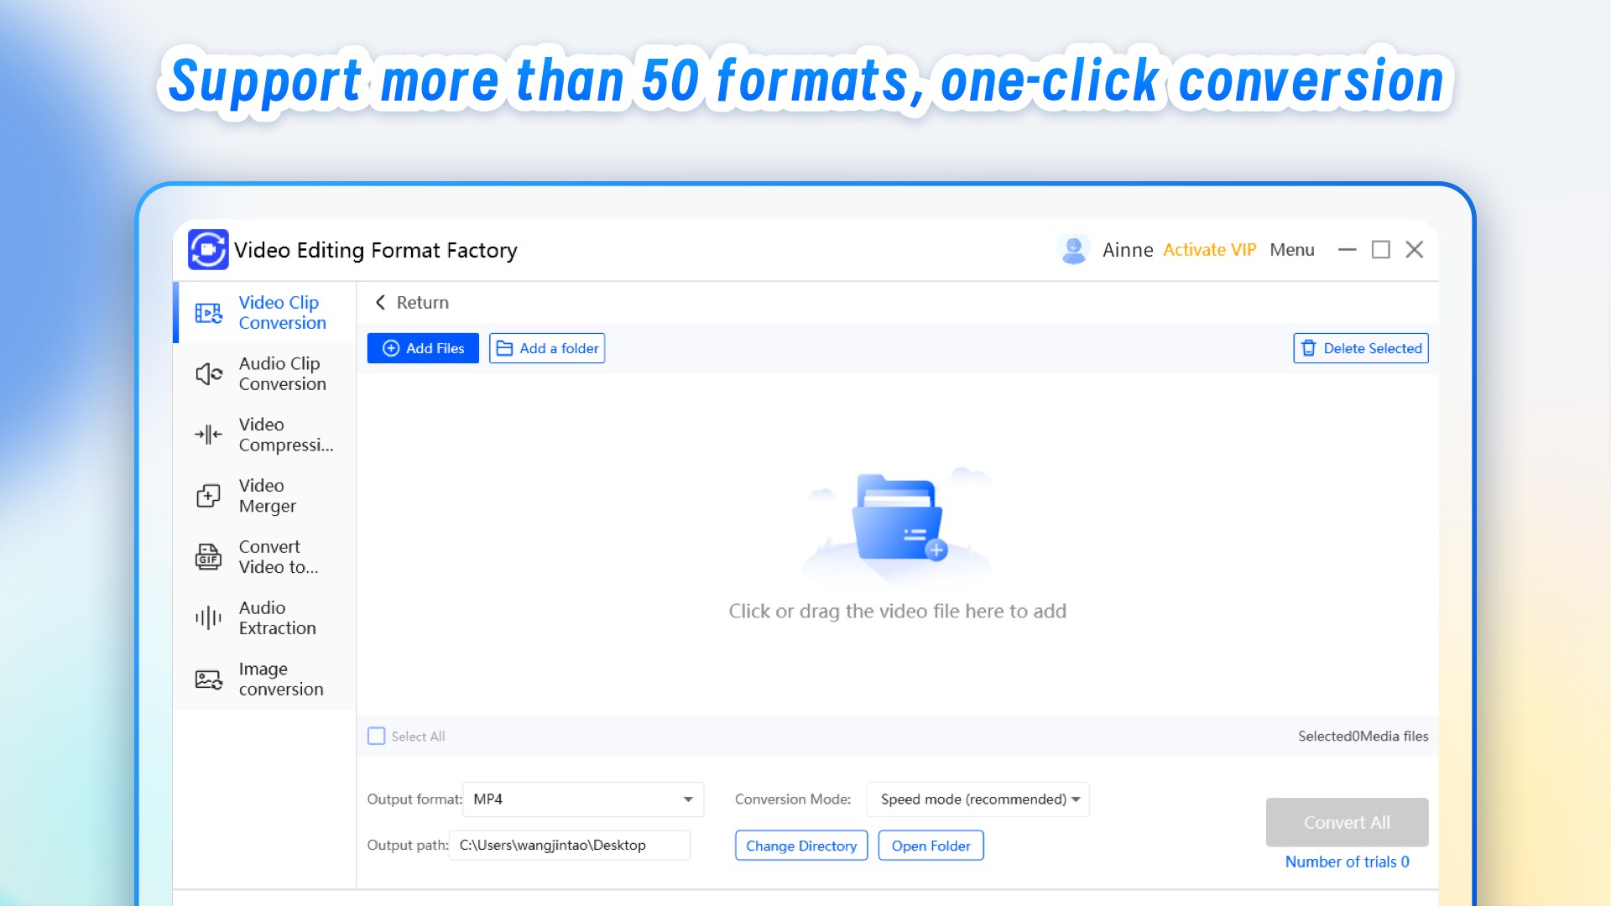Open Audio Extraction waveform icon

click(x=208, y=618)
